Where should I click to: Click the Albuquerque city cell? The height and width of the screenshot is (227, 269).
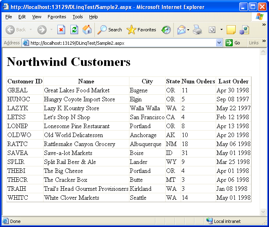147,144
